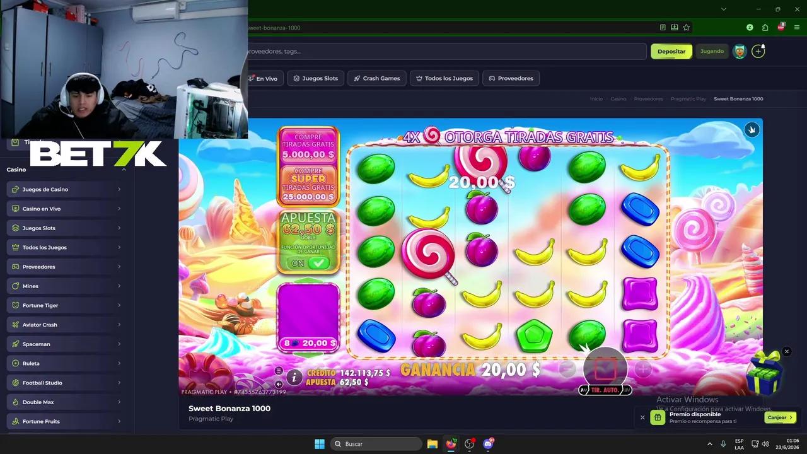Open the green gift box promo

coord(764,373)
